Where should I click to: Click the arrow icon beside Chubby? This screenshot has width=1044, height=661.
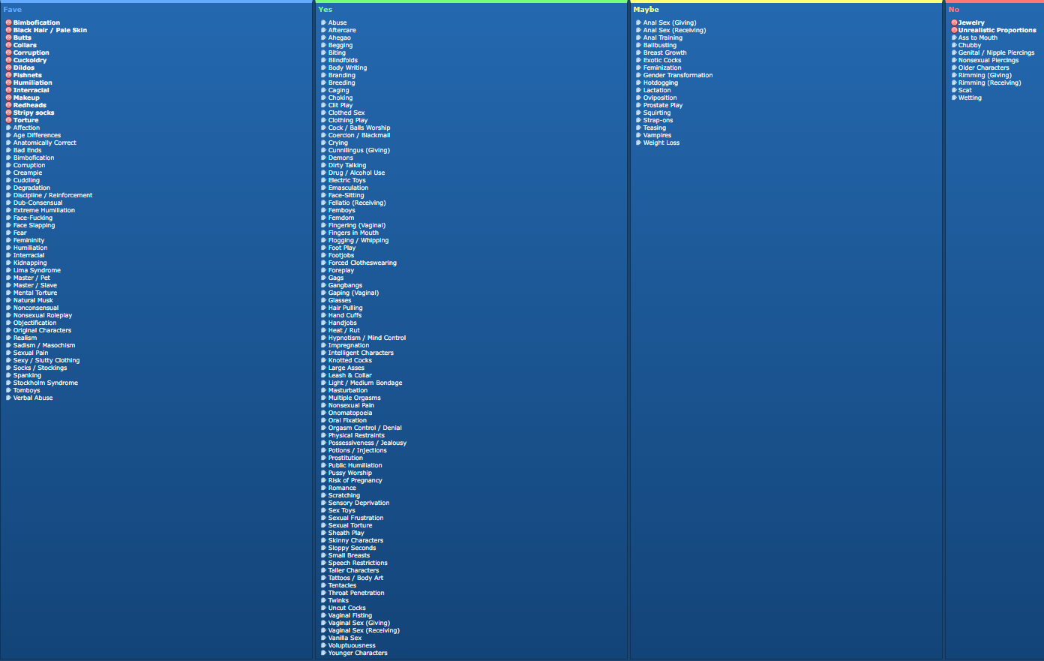[x=954, y=45]
